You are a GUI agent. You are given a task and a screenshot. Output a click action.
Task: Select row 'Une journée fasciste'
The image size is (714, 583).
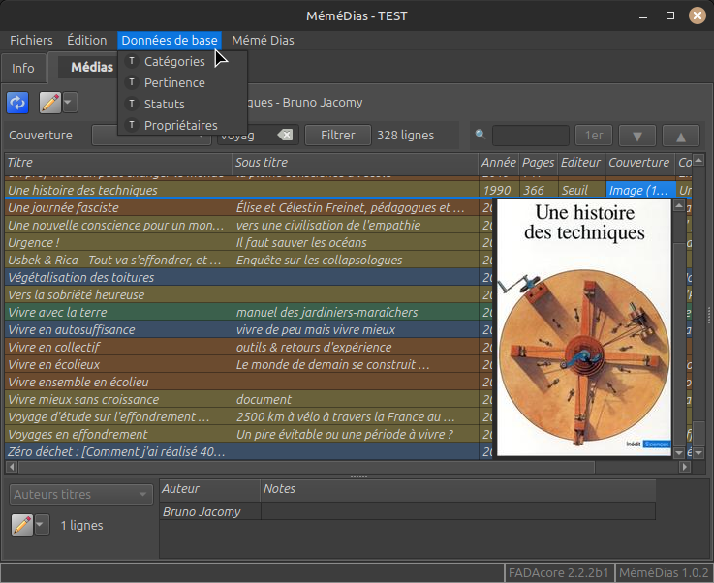249,207
